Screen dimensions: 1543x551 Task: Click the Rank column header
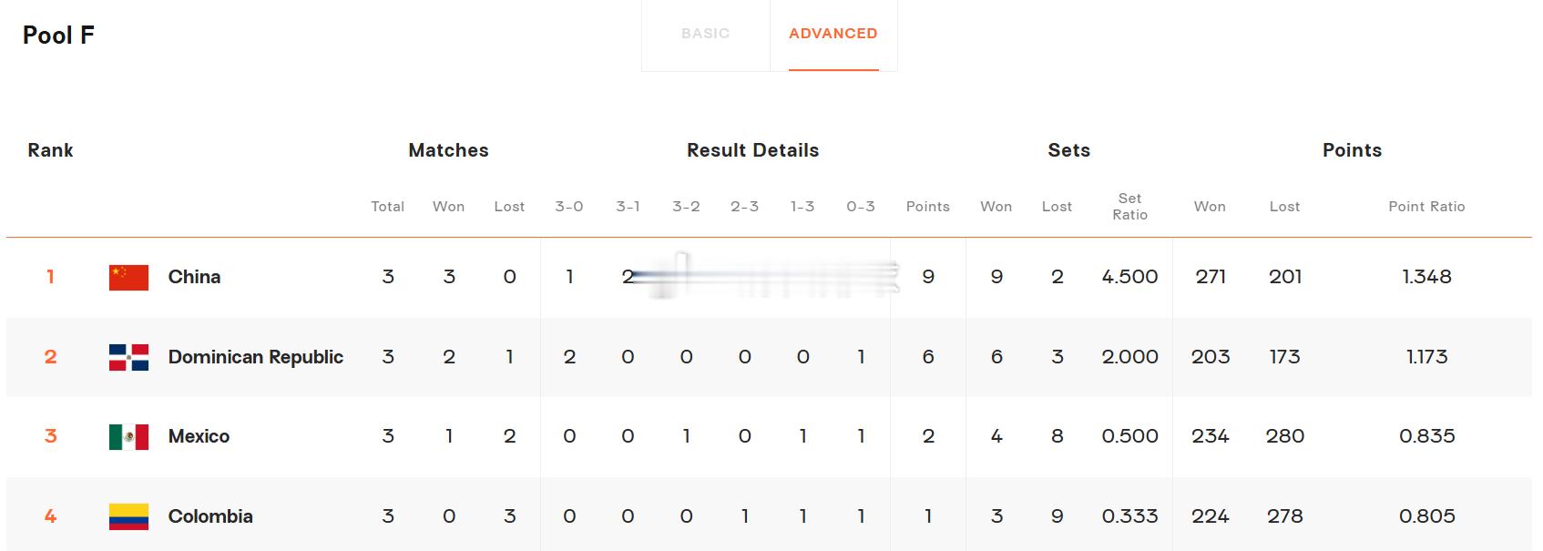pyautogui.click(x=50, y=150)
